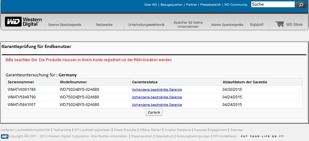Viewport: 309px width, 141px height.
Task: Open the WD Store menu item
Action: 294,25
